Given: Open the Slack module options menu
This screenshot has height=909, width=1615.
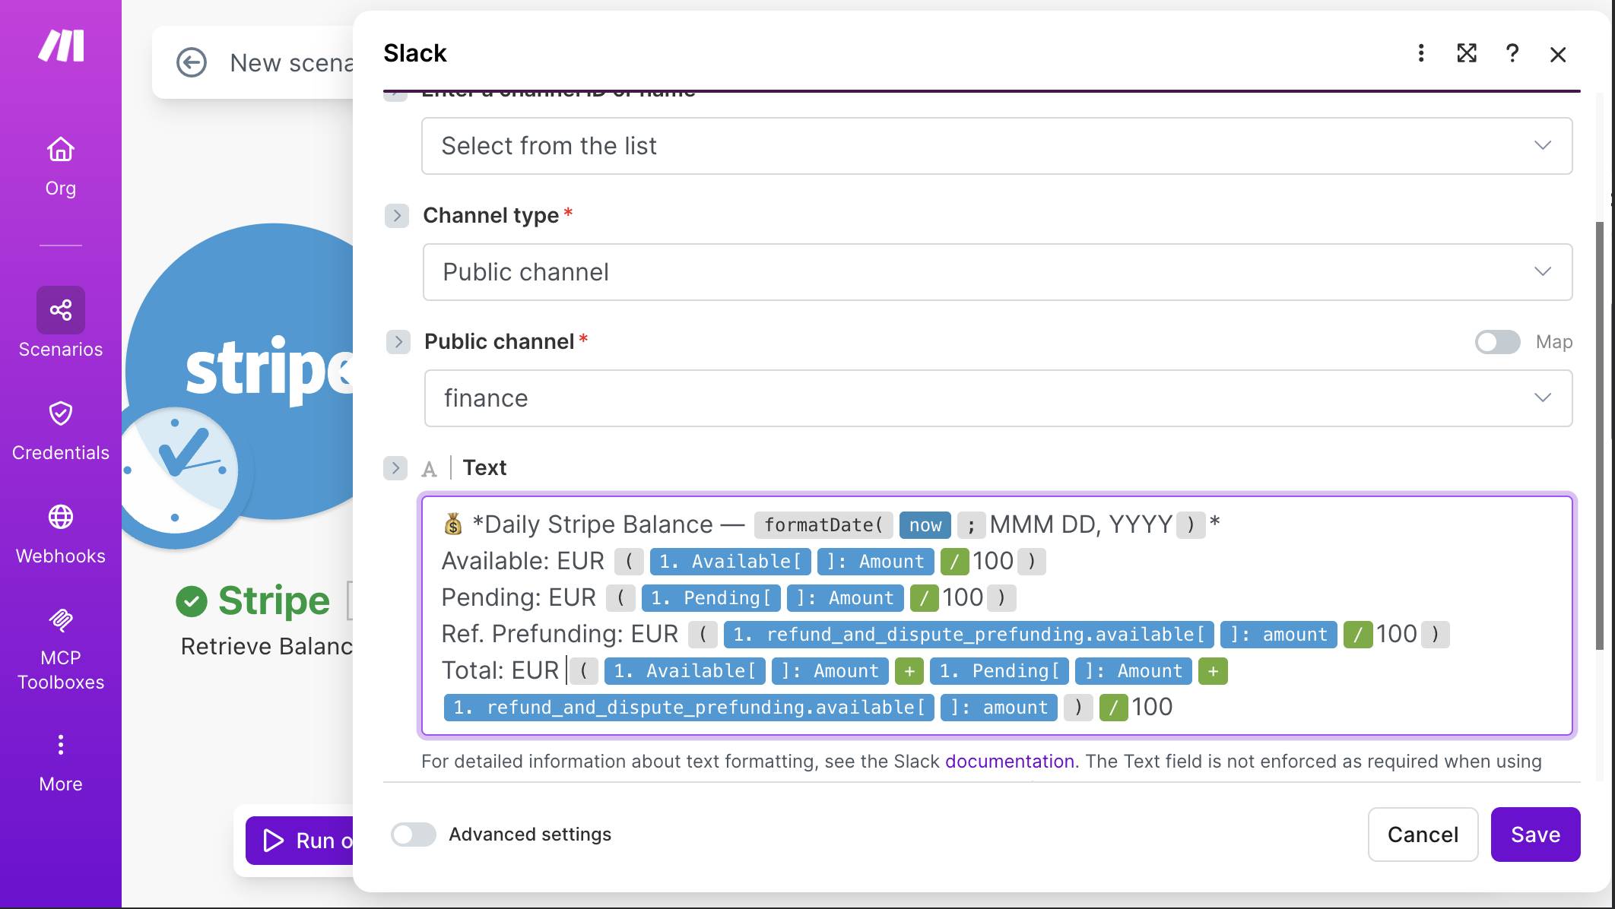Looking at the screenshot, I should pos(1420,53).
